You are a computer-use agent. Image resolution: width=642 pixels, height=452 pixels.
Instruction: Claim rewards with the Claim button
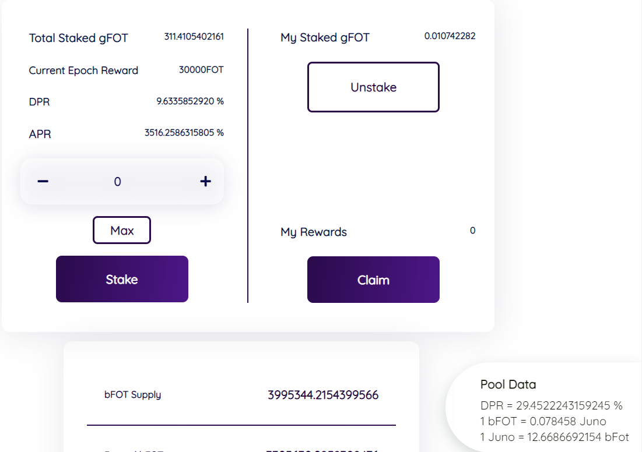[x=373, y=280]
